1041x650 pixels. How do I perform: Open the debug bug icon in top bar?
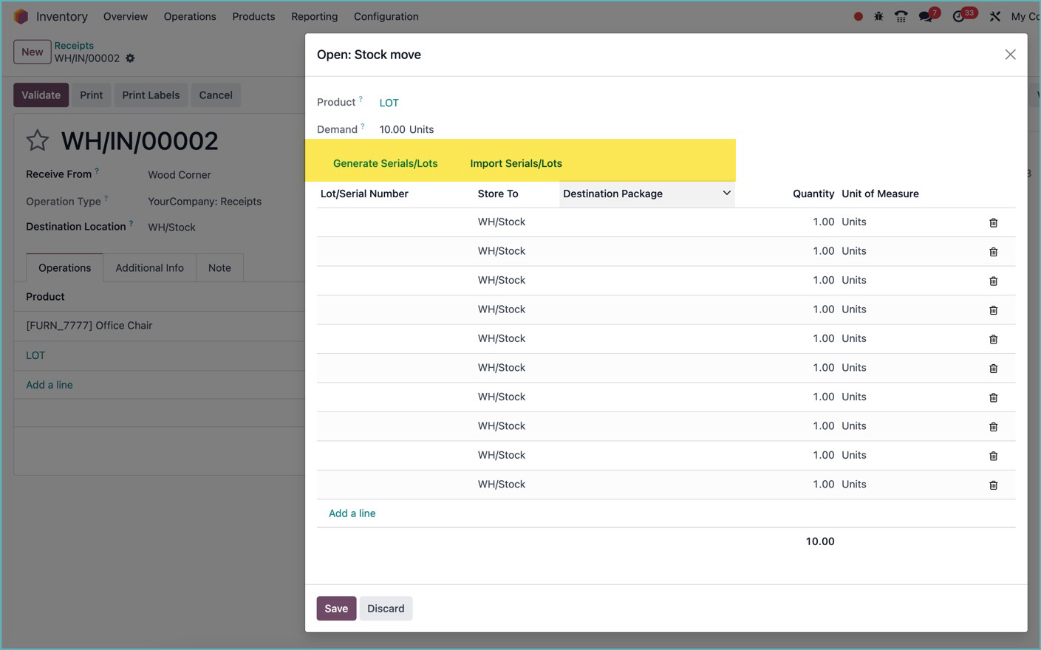pos(878,16)
